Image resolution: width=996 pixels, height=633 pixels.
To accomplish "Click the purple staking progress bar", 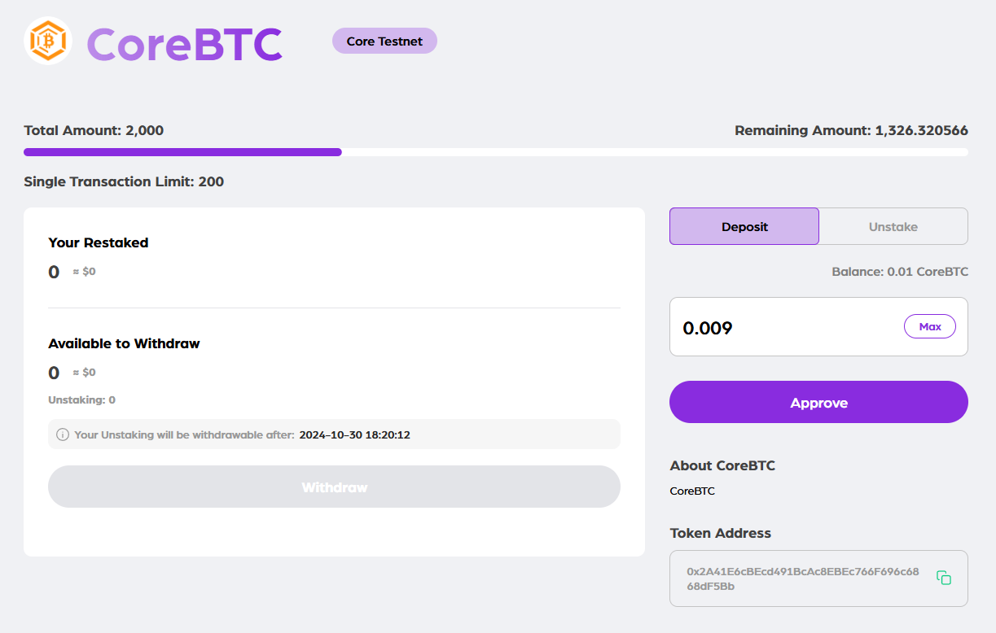I will coord(182,152).
